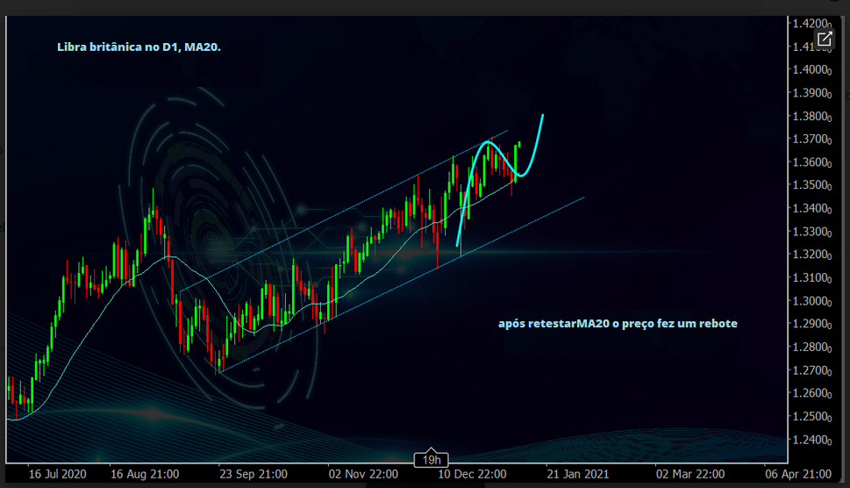
Task: Select the 02 Mar 22:00 date label
Action: [690, 474]
